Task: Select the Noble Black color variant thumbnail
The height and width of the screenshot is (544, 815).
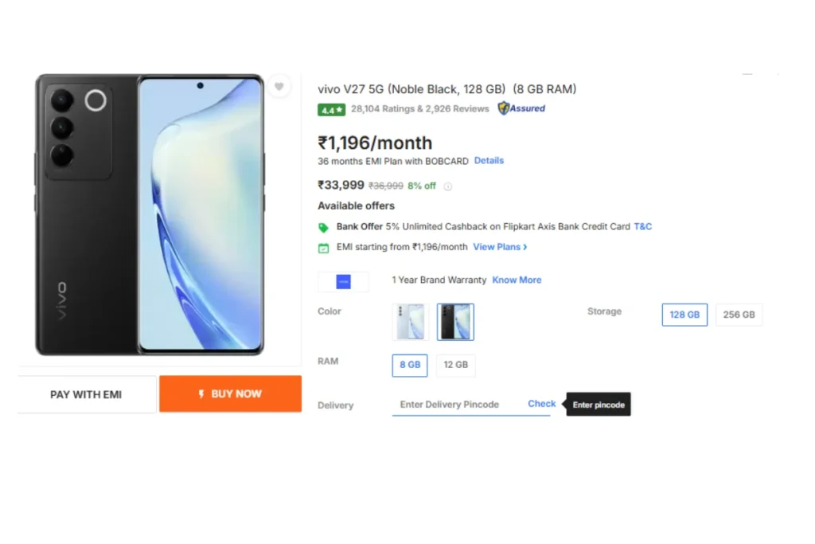Action: pos(455,322)
